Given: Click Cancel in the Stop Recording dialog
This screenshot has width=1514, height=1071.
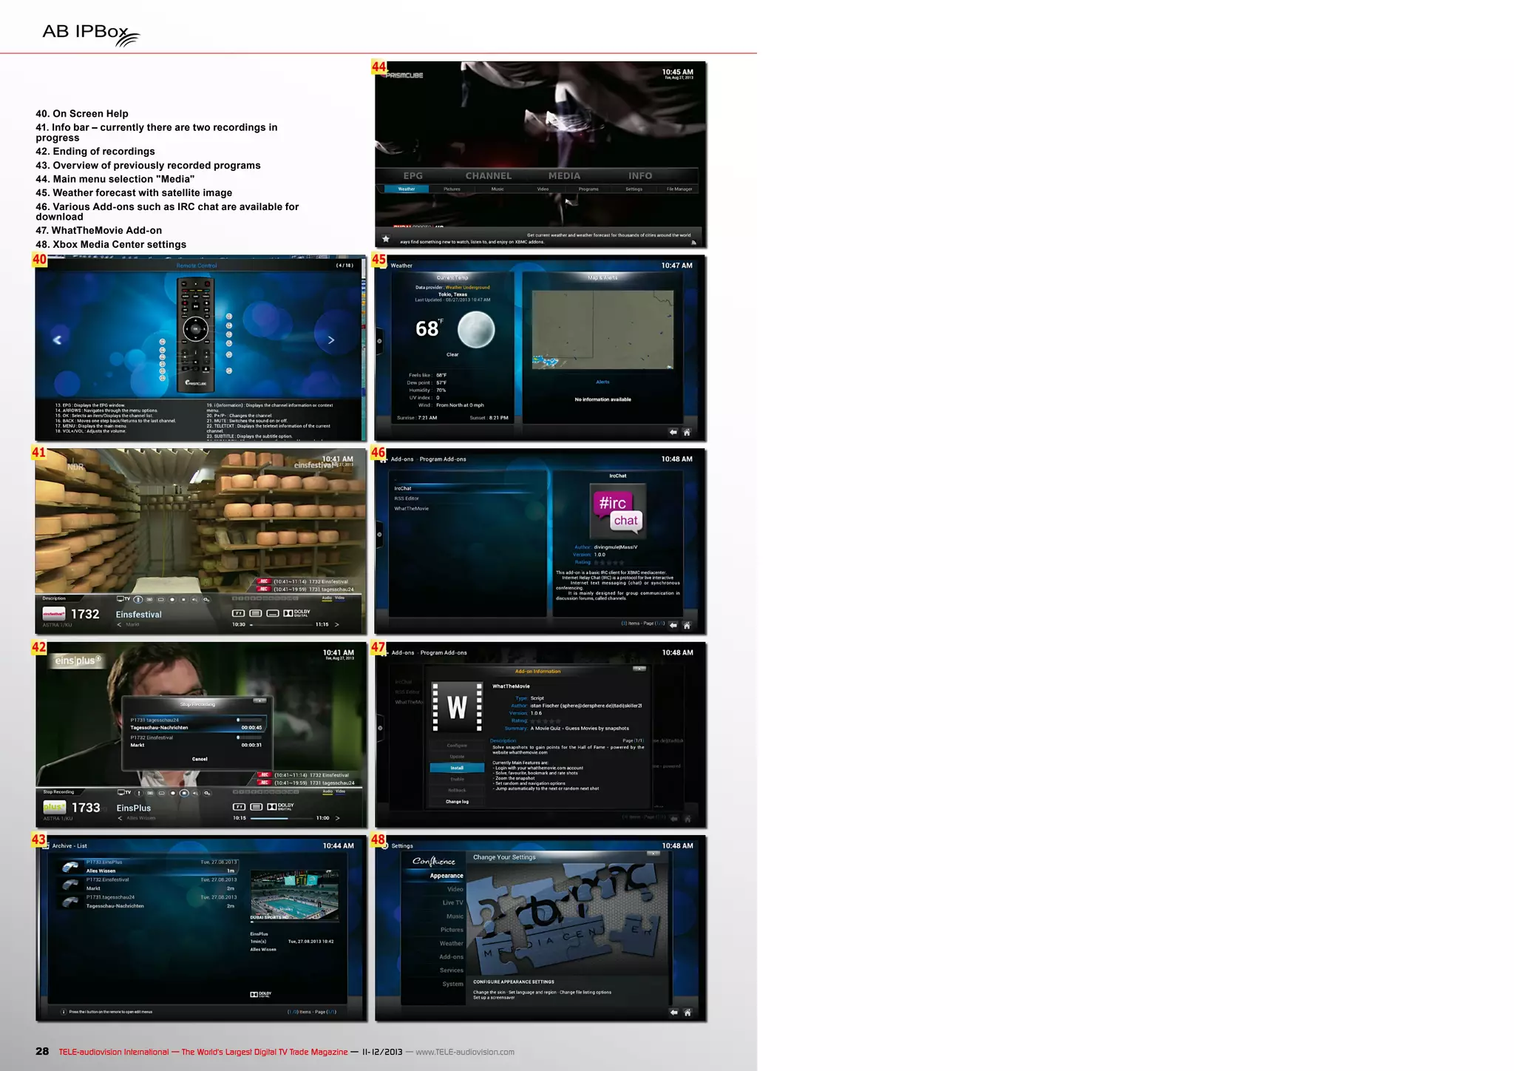Looking at the screenshot, I should click(x=200, y=759).
